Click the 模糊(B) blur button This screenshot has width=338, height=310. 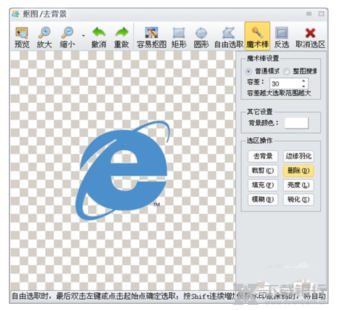(x=263, y=199)
